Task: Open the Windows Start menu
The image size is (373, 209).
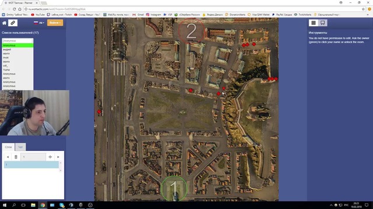Action: (5, 205)
